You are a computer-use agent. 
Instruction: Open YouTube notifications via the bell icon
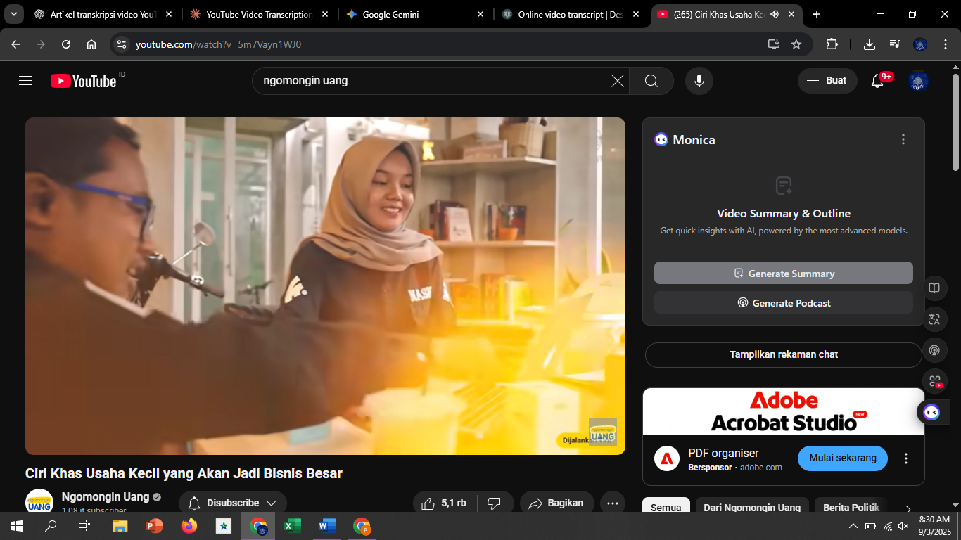tap(877, 80)
